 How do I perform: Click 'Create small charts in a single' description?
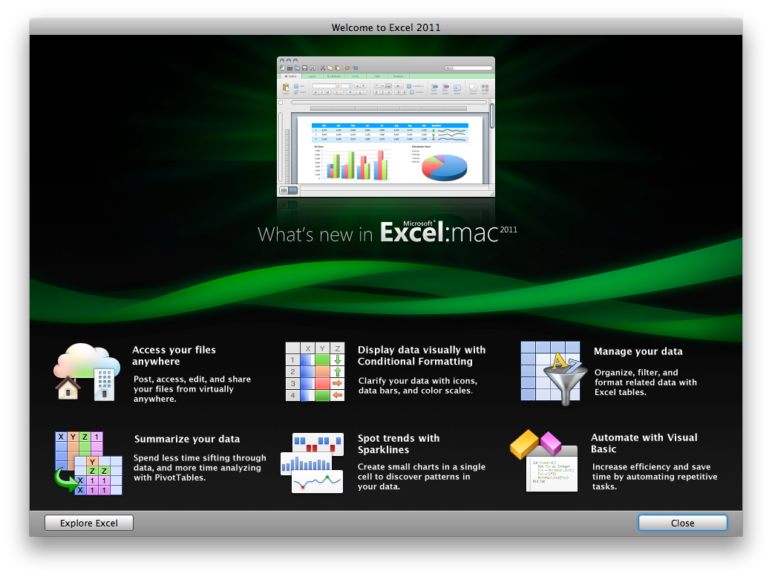coord(422,477)
